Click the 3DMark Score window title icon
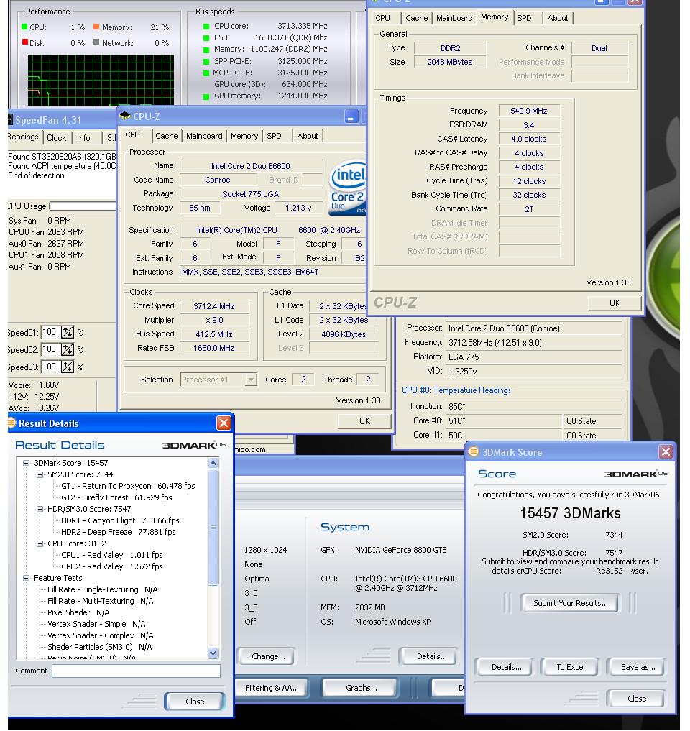This screenshot has width=690, height=731. click(474, 451)
